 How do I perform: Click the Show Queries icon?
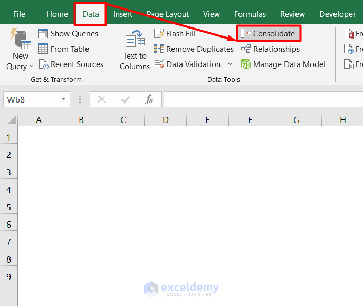43,33
